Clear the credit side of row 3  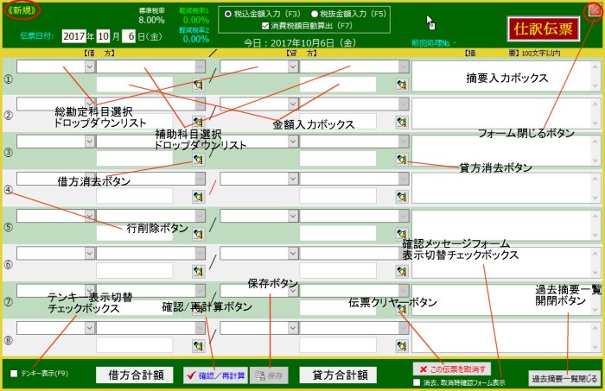click(401, 160)
